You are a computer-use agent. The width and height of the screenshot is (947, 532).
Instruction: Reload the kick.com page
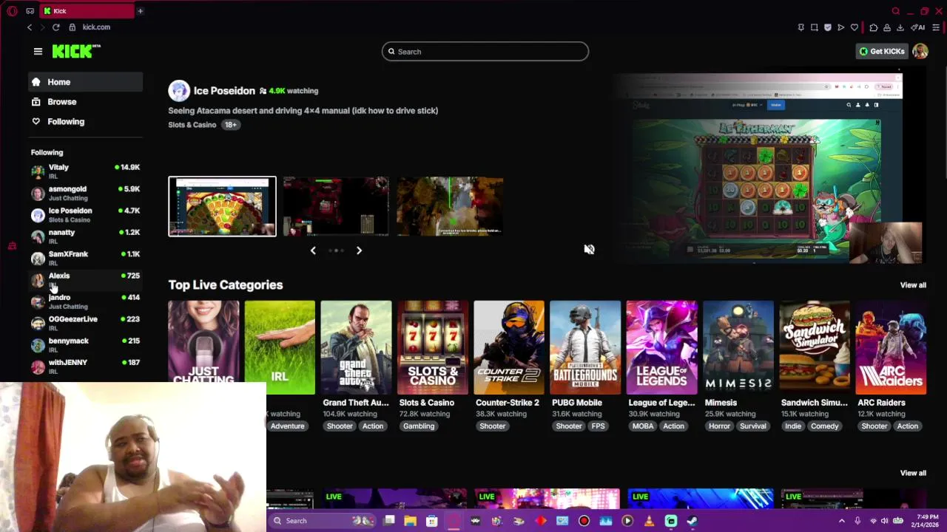[55, 27]
